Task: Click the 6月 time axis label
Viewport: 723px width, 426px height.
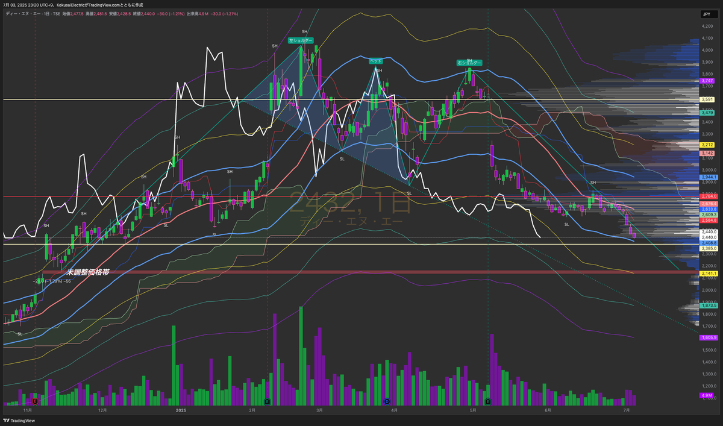Action: pyautogui.click(x=547, y=410)
